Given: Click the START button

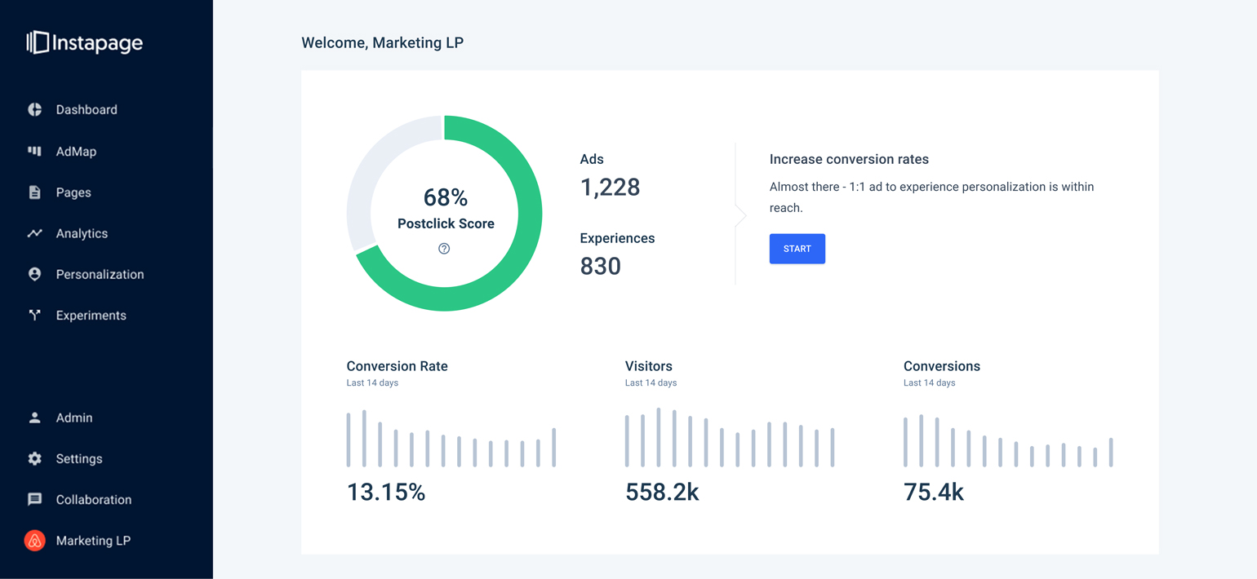Looking at the screenshot, I should pos(797,249).
